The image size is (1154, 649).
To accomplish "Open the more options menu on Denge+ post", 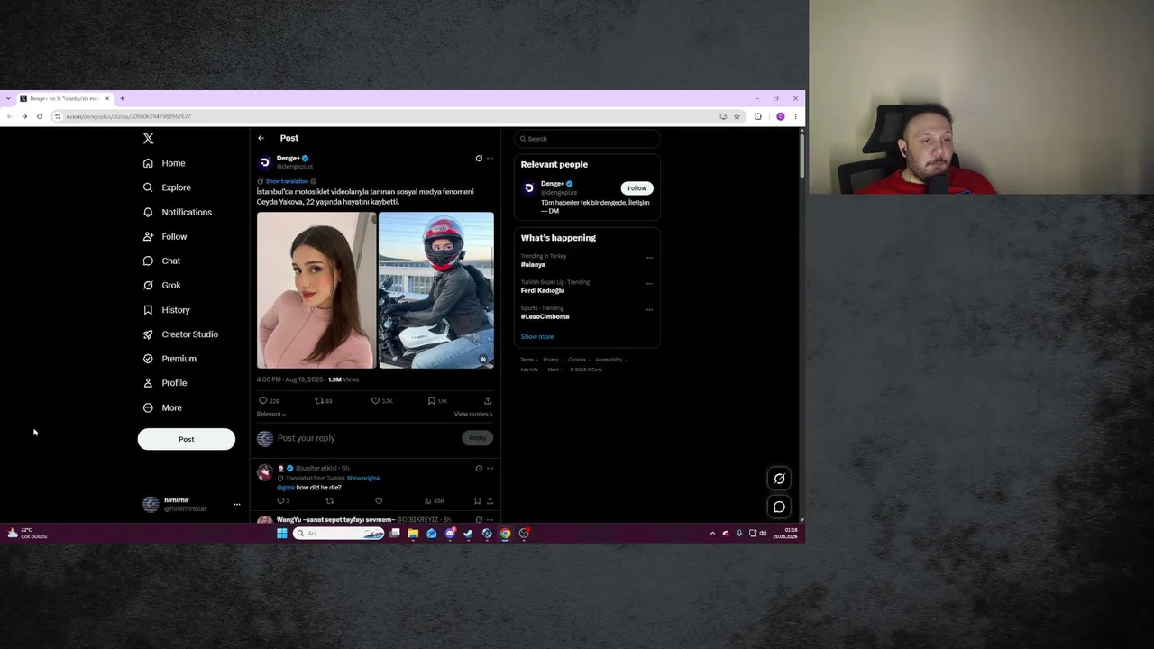I will [490, 159].
